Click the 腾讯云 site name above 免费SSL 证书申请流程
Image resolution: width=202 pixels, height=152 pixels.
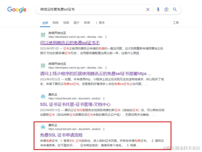(53, 125)
